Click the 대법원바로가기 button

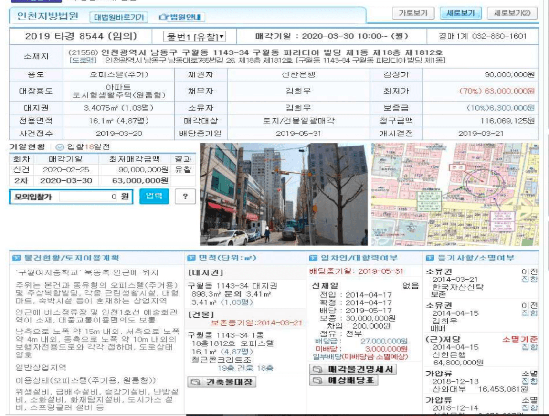(x=119, y=17)
